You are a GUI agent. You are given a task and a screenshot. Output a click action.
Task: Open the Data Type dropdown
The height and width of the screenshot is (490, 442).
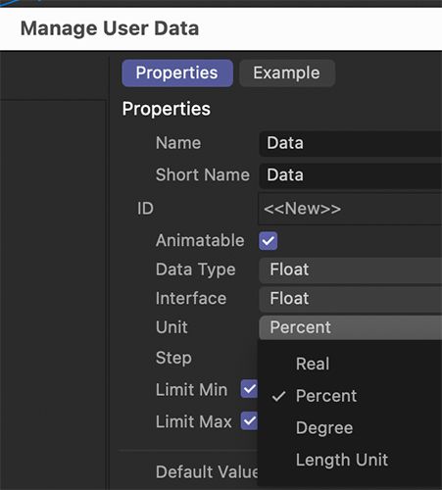(351, 270)
